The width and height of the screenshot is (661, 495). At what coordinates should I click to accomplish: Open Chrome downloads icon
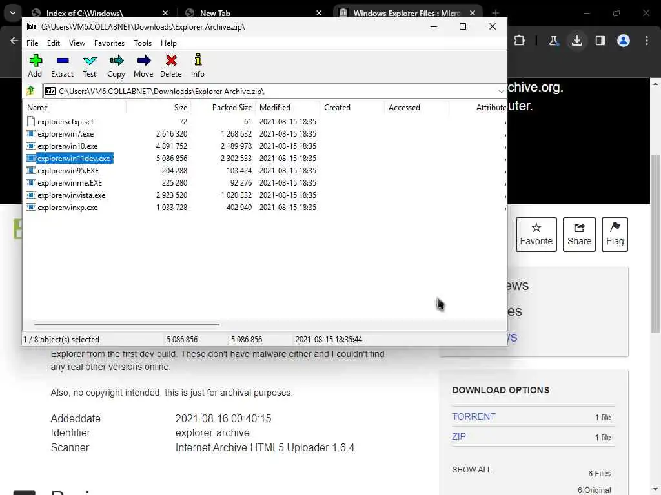[576, 41]
